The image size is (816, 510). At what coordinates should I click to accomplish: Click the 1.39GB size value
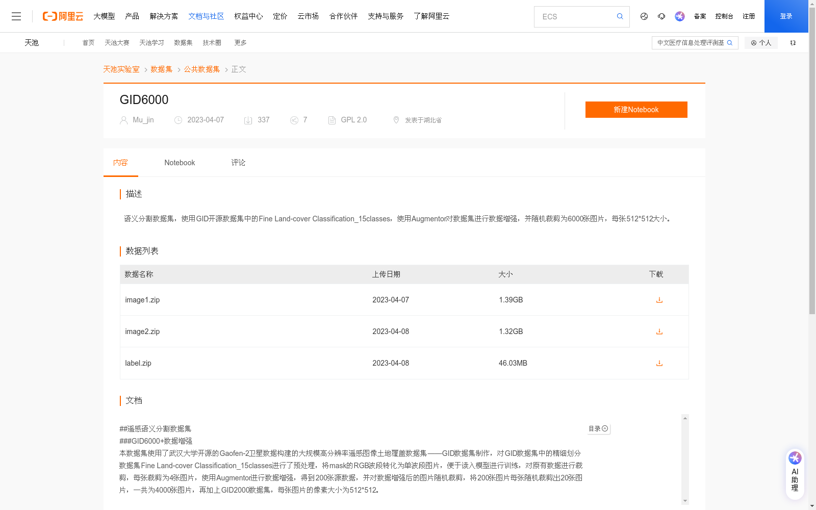[x=511, y=300]
